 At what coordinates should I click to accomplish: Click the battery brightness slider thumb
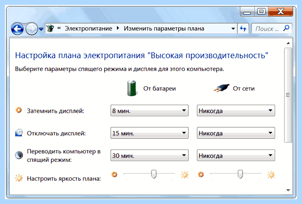click(x=153, y=174)
